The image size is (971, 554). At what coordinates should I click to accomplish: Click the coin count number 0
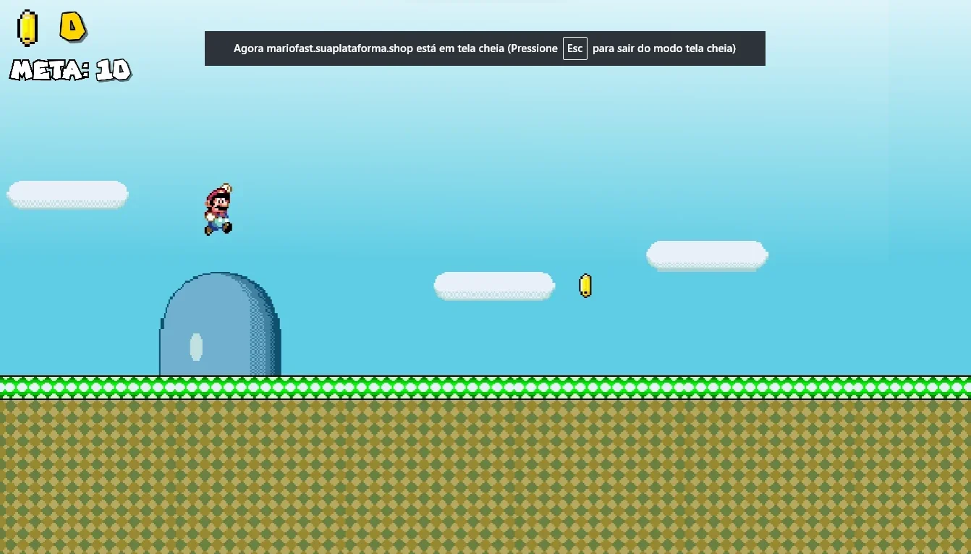(72, 27)
